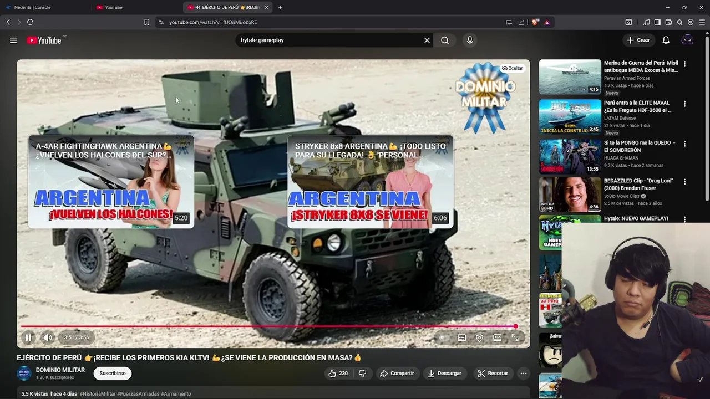Start voice search with the microphone icon
710x399 pixels.
pos(470,40)
